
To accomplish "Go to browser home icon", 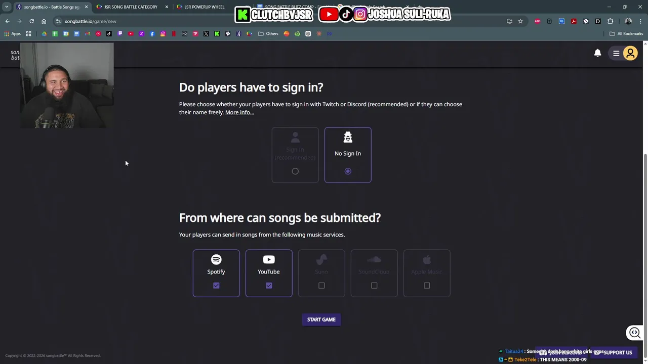I will pos(44,21).
